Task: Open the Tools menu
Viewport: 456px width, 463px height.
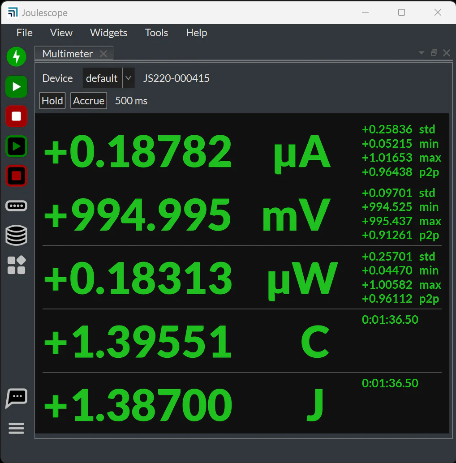Action: pyautogui.click(x=156, y=33)
